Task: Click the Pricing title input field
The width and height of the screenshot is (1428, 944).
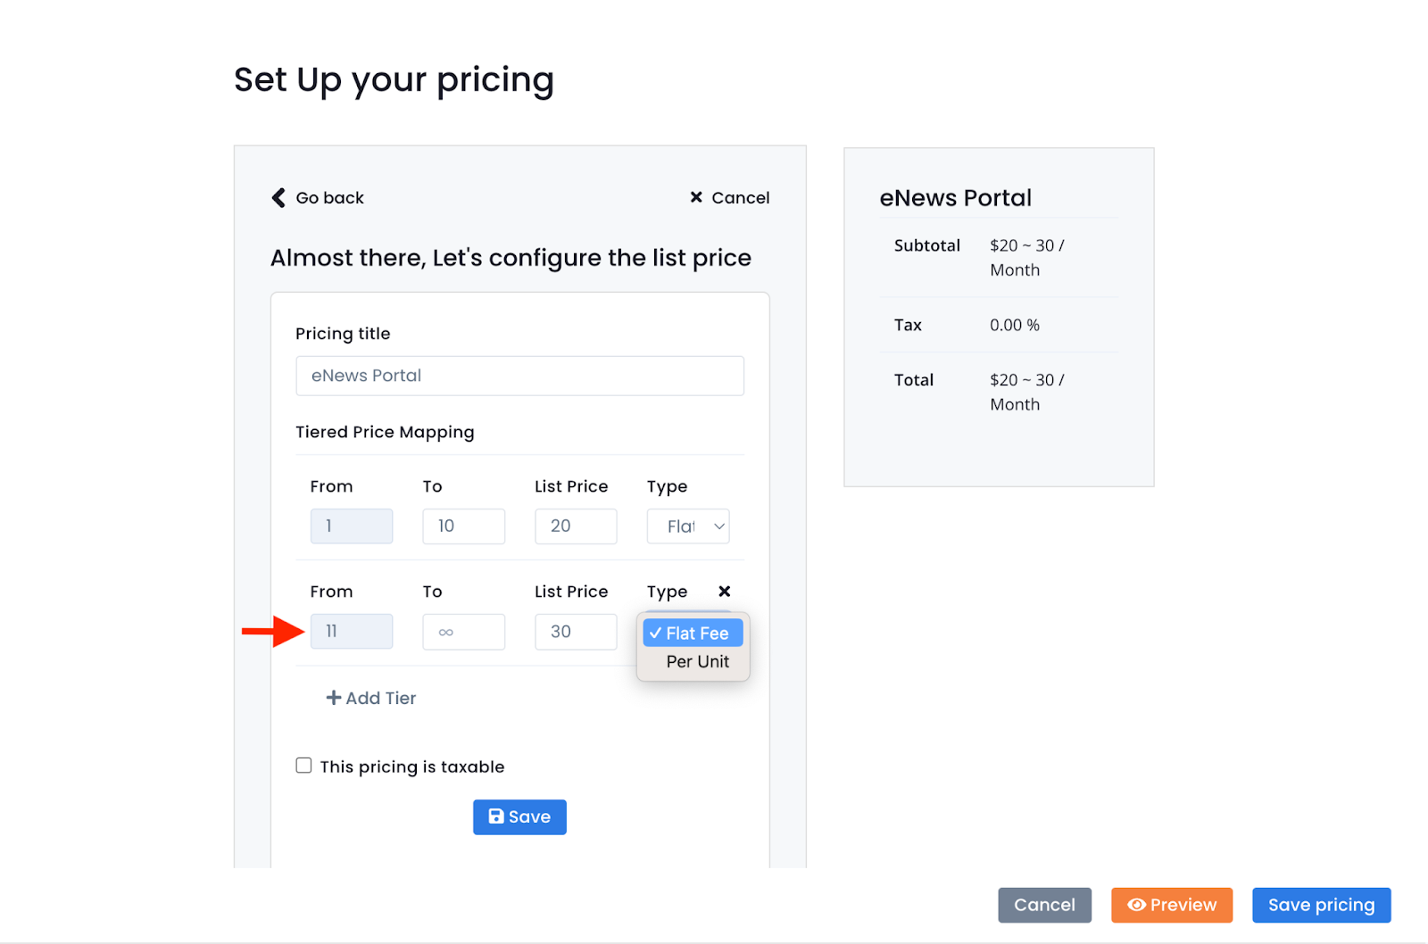Action: [519, 376]
